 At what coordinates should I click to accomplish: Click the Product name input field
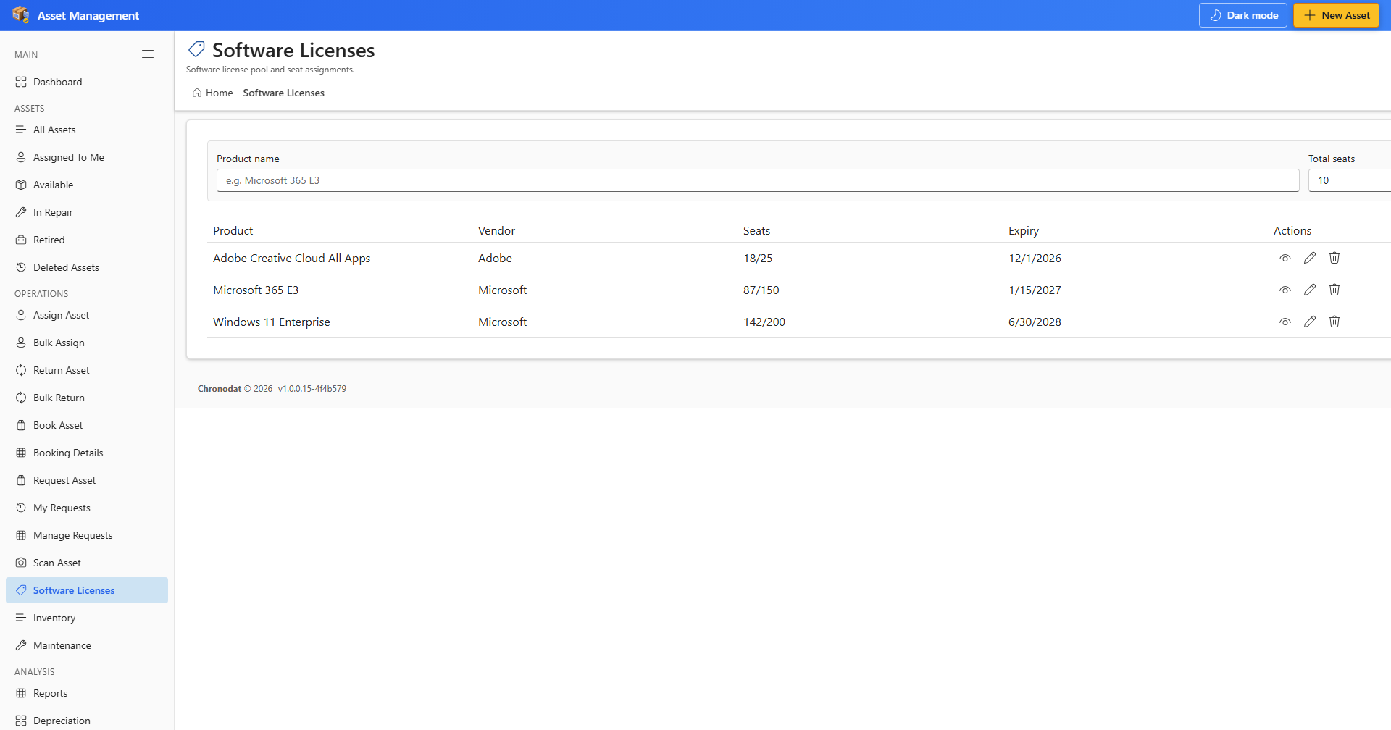[x=758, y=180]
